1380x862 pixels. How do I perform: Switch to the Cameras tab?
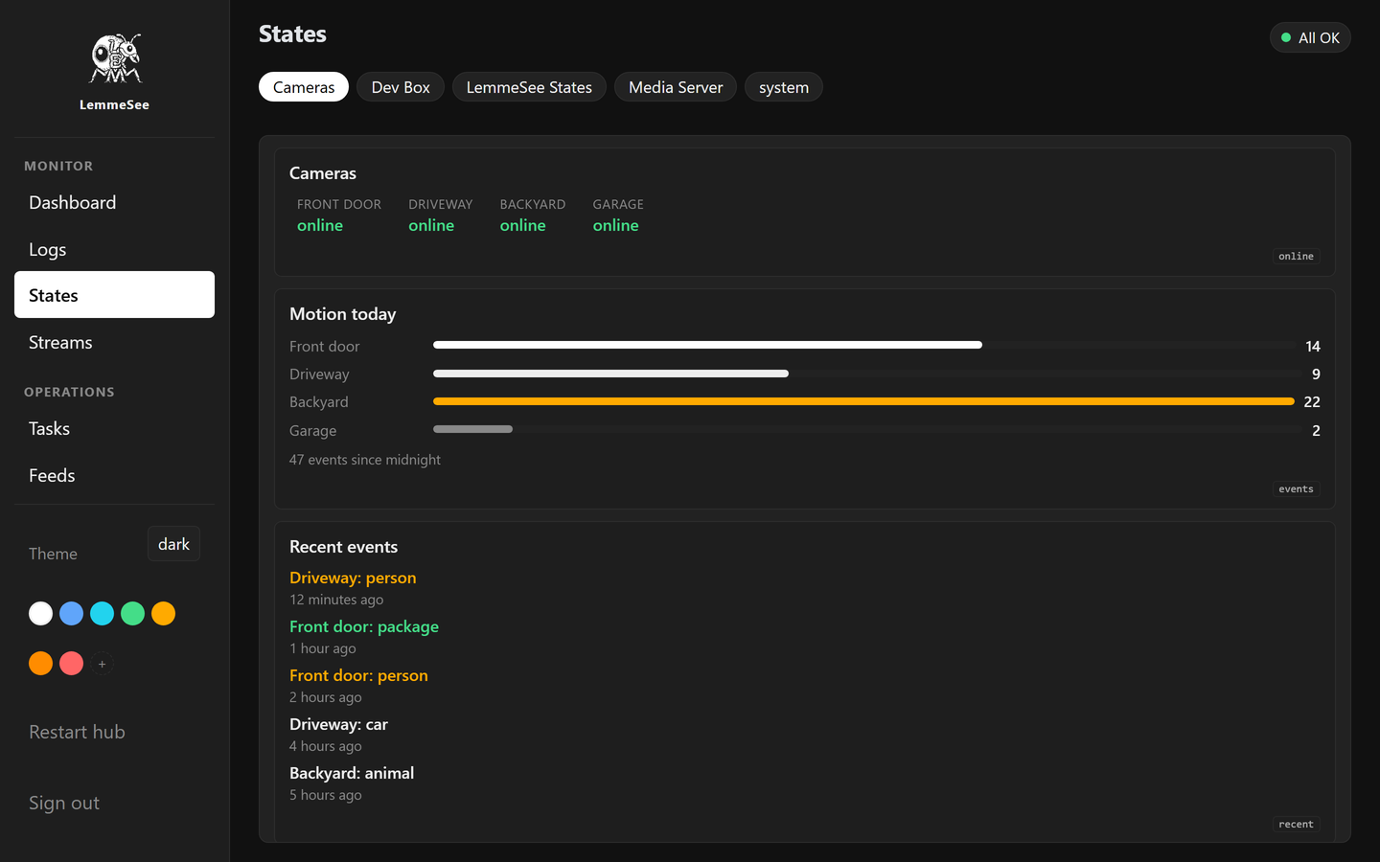coord(304,87)
